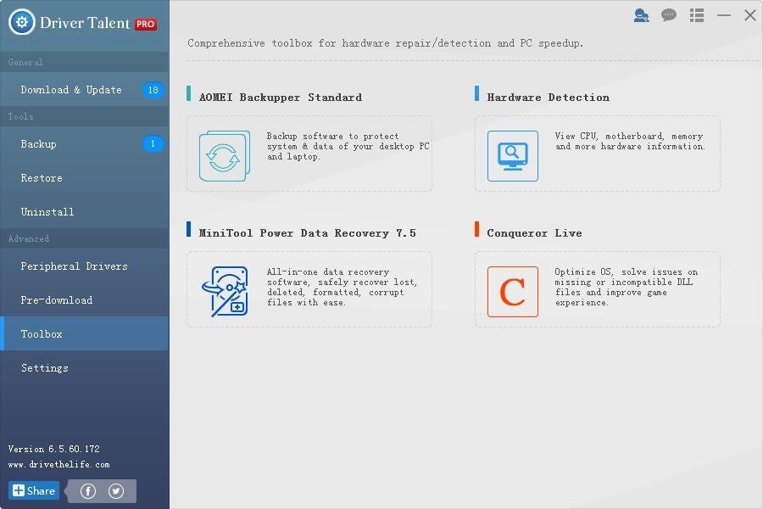
Task: Open Peripheral Drivers section
Action: coord(84,266)
